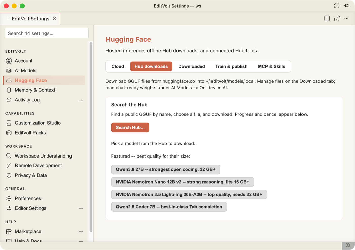The image size is (355, 250).
Task: Open Preferences in sidebar
Action: click(44, 198)
